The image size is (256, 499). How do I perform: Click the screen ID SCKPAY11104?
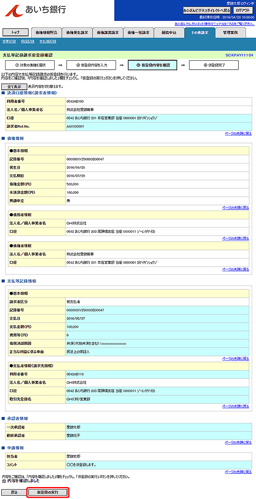239,55
